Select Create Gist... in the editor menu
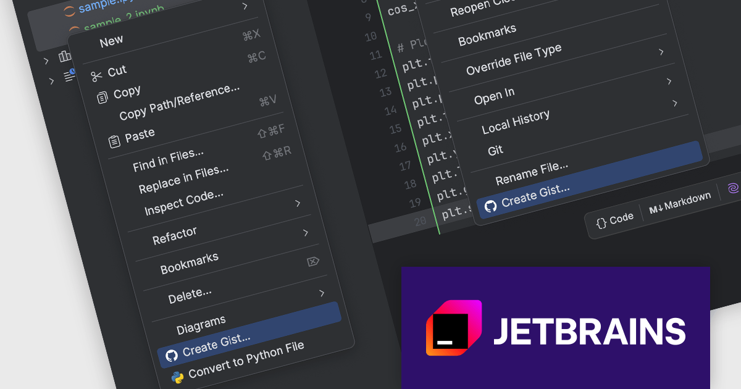This screenshot has height=389, width=741. pos(589,178)
